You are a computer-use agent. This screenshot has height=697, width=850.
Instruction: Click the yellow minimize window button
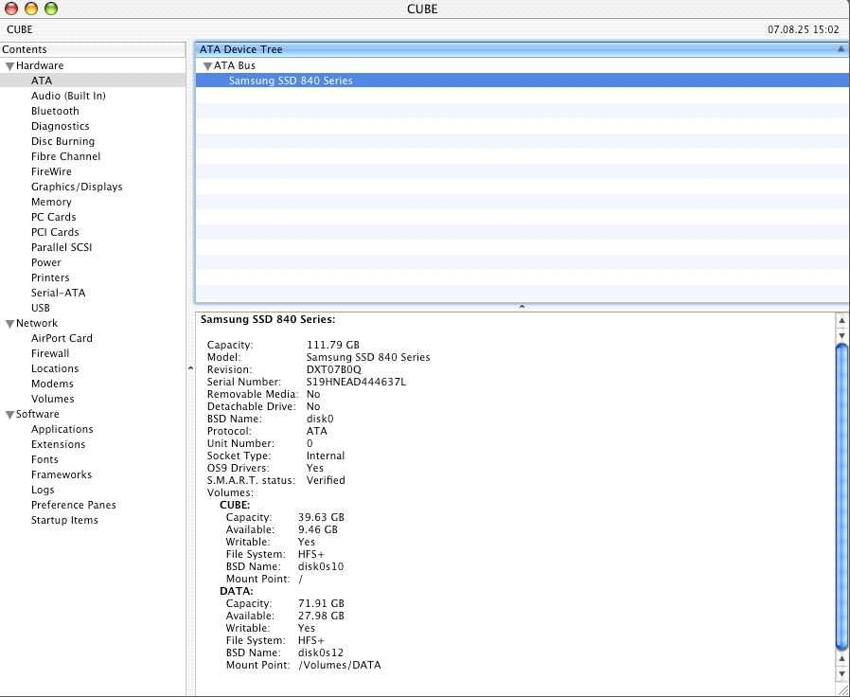(31, 9)
